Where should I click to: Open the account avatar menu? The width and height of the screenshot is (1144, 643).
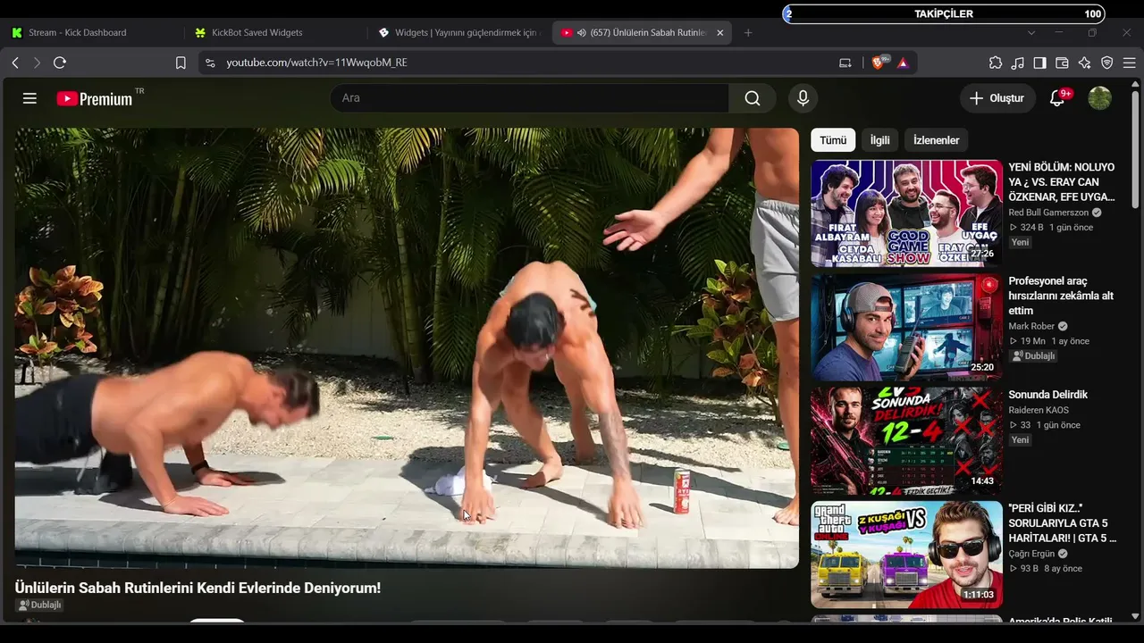click(x=1099, y=98)
